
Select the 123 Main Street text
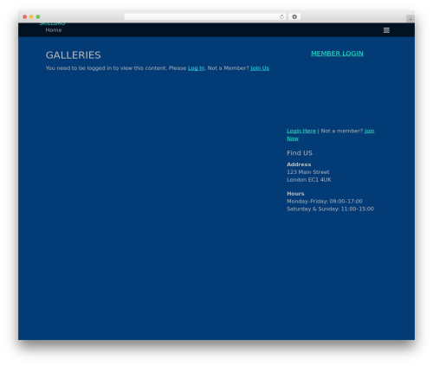pos(307,172)
